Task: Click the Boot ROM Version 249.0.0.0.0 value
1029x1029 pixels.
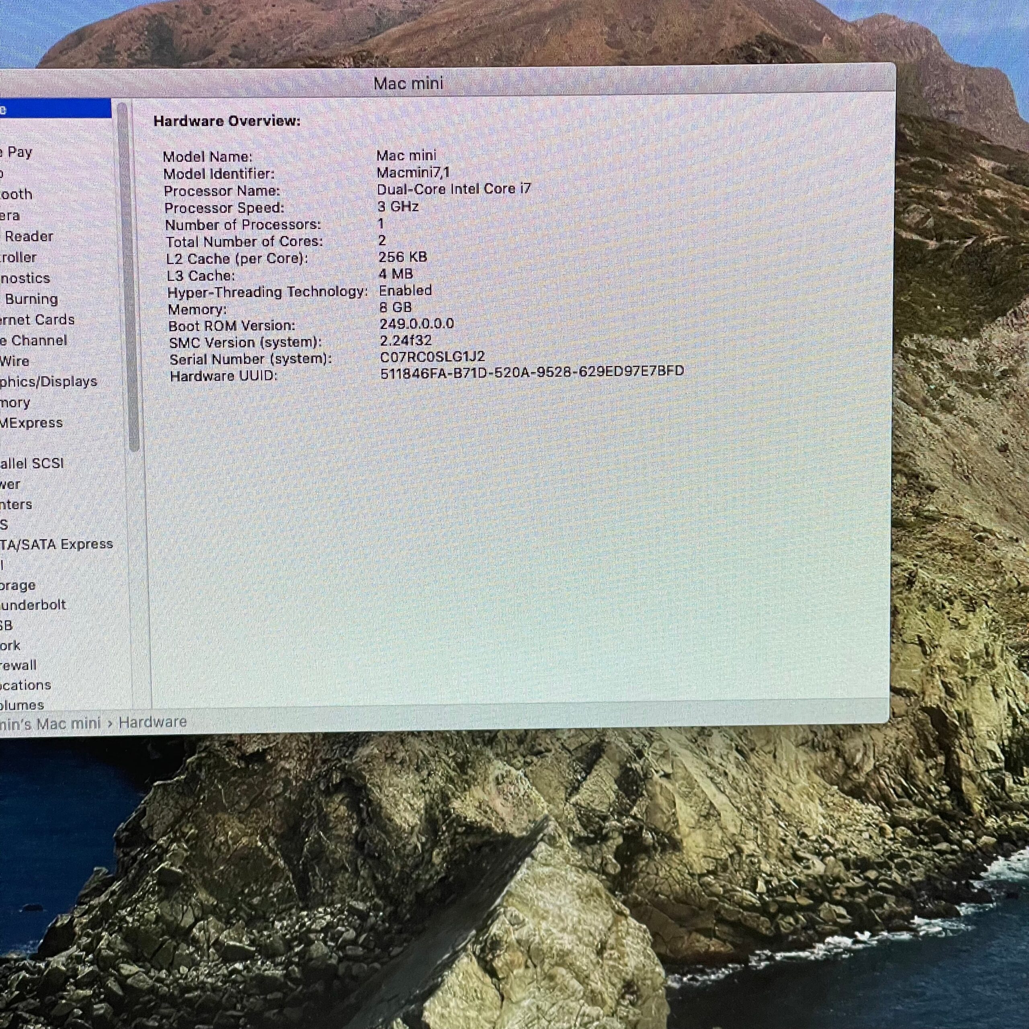Action: pyautogui.click(x=417, y=324)
